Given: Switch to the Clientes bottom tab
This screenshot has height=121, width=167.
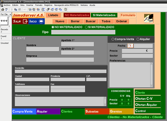Looking at the screenshot, I should (73, 112).
